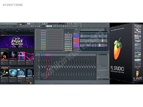This screenshot has width=143, height=107.
Task: Click the tempo display box
Action: click(29, 24)
